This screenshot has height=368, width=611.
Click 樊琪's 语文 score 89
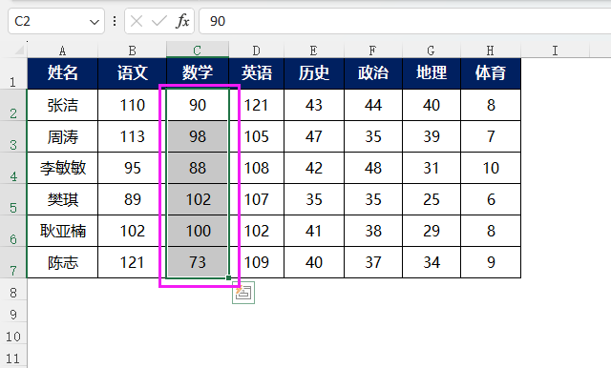tap(133, 199)
